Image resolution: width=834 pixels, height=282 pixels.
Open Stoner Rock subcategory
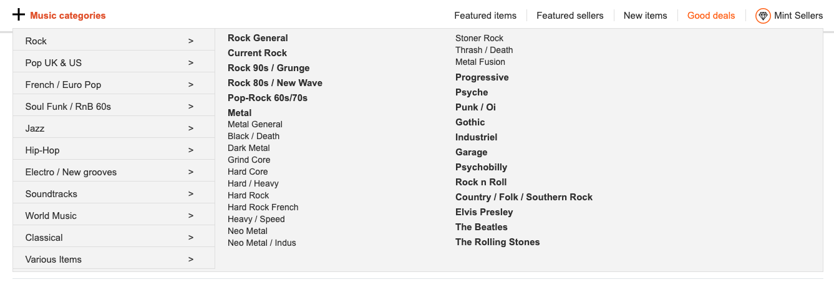click(480, 38)
